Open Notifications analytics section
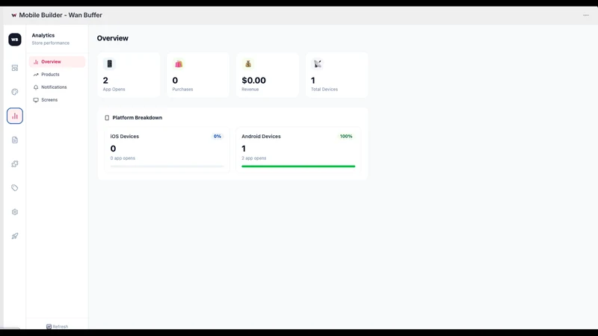Screen dimensions: 598x336 [57, 87]
